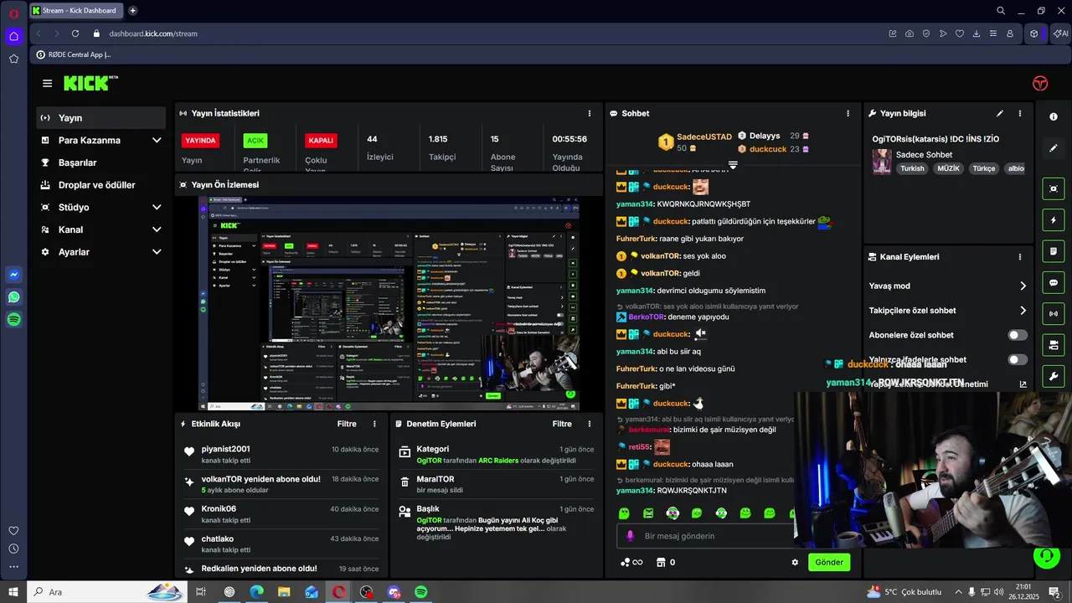
Task: Open the Kick logo home link
Action: pyautogui.click(x=90, y=83)
